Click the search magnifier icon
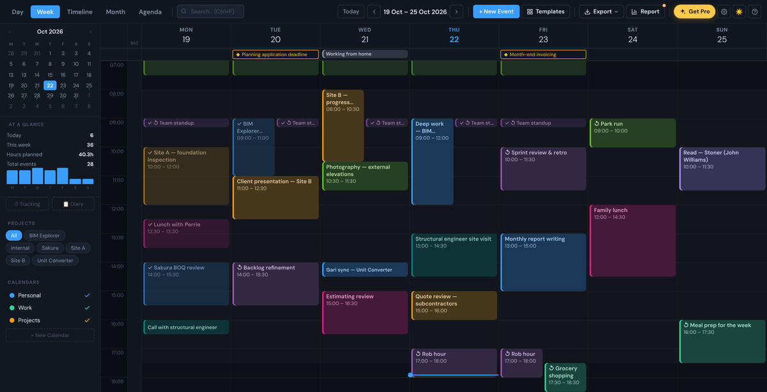767x392 pixels. point(184,12)
